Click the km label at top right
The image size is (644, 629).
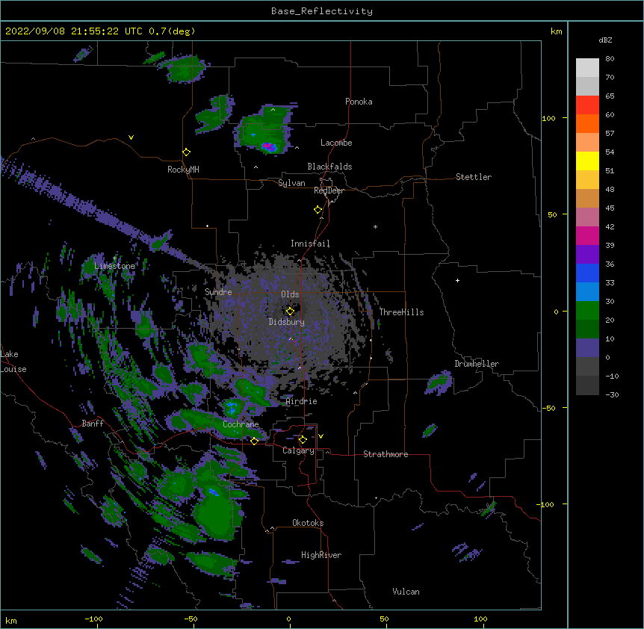pos(556,31)
